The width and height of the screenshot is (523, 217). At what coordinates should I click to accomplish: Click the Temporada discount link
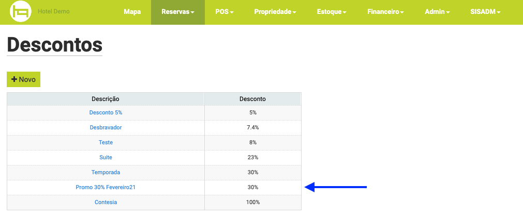106,173
